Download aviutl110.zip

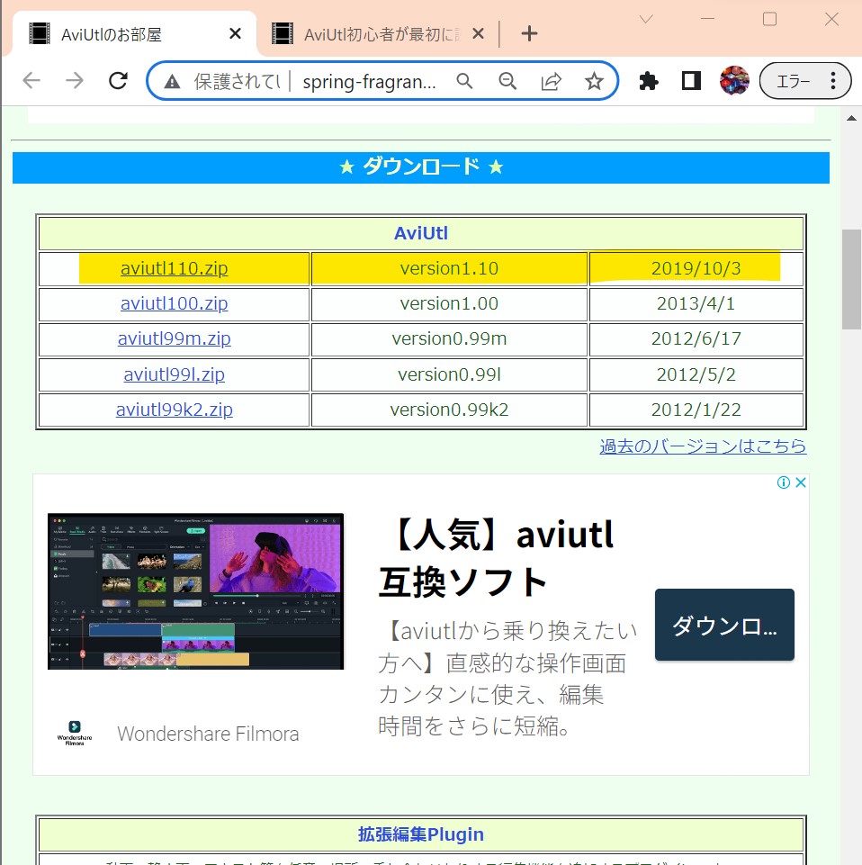coord(175,268)
